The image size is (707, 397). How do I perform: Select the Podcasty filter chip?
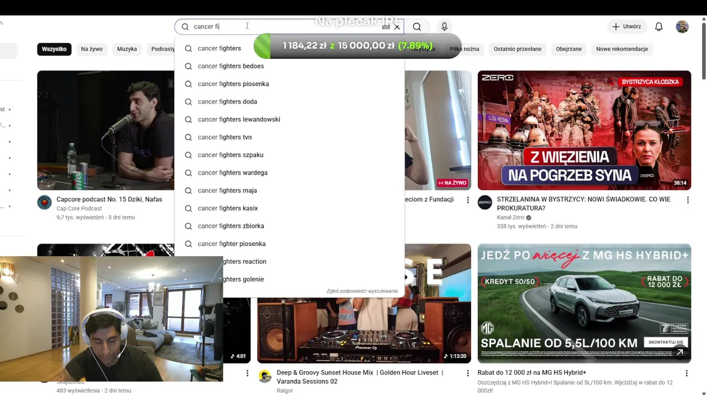pos(162,49)
